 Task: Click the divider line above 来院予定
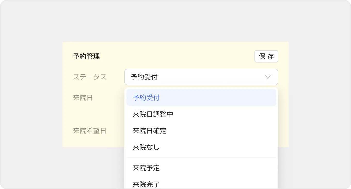click(201, 157)
